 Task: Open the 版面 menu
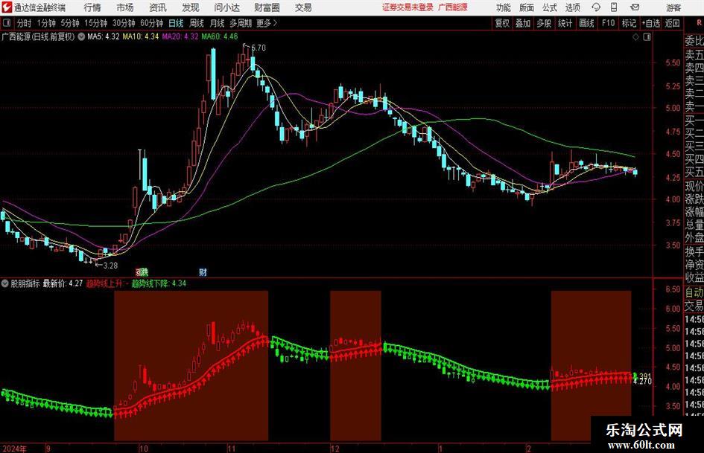click(526, 7)
